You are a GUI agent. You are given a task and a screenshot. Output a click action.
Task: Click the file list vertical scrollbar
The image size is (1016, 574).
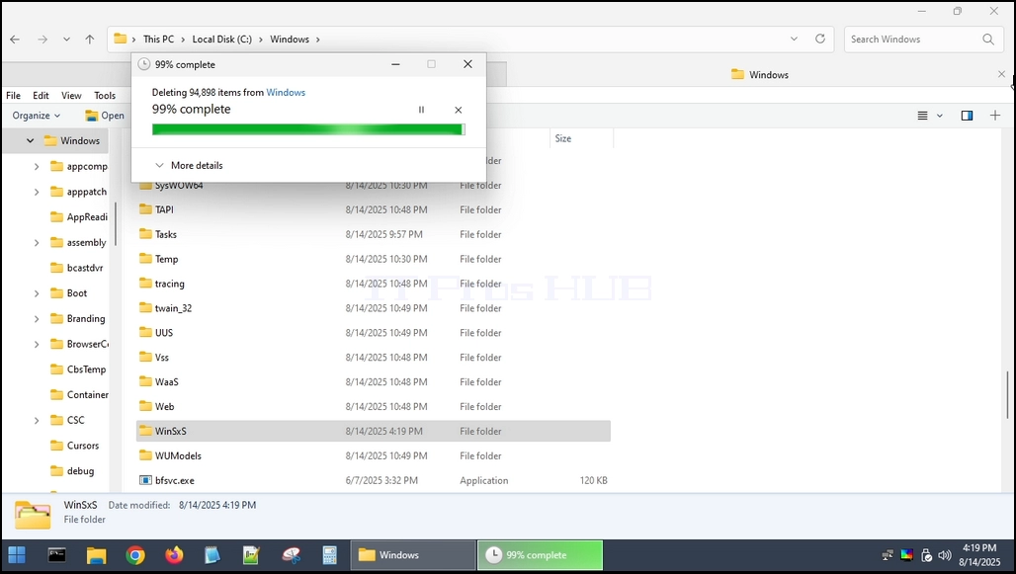click(1007, 395)
